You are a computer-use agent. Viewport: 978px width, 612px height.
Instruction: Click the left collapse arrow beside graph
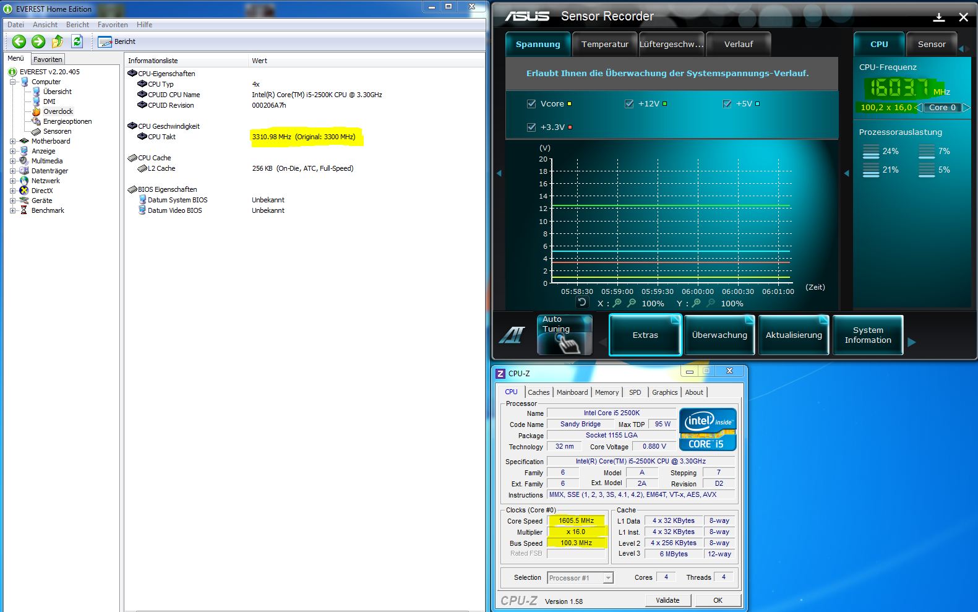tap(499, 173)
